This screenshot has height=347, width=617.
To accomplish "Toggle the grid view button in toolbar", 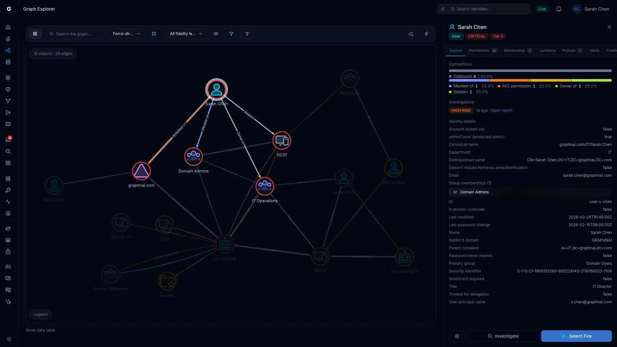I will 35,34.
